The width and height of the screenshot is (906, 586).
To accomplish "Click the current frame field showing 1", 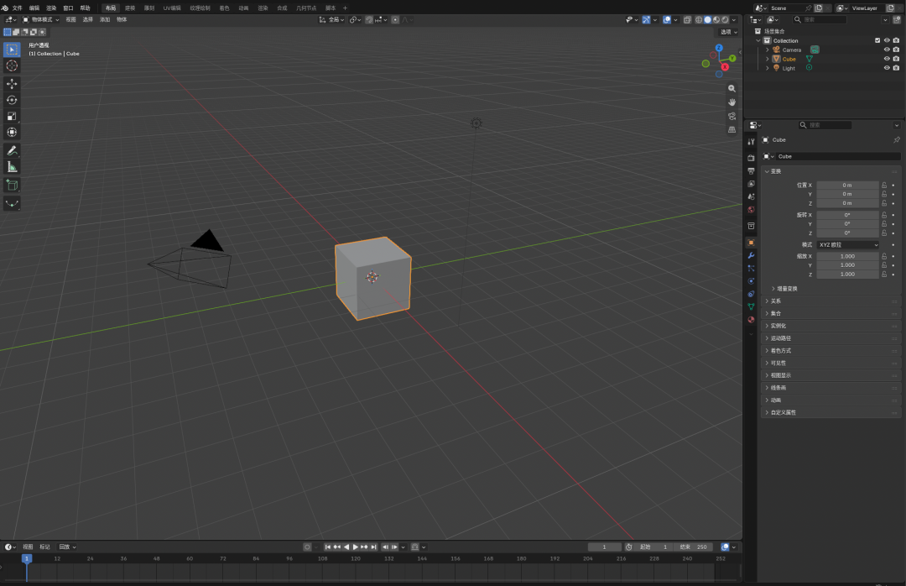I will pyautogui.click(x=604, y=547).
